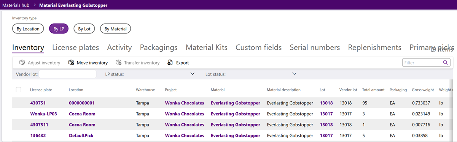Open license plate 136432 link
The height and width of the screenshot is (142, 457).
point(38,135)
